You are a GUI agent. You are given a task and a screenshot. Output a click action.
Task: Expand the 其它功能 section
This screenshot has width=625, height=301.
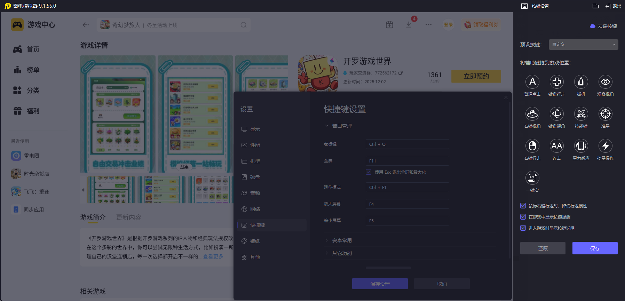click(x=338, y=253)
